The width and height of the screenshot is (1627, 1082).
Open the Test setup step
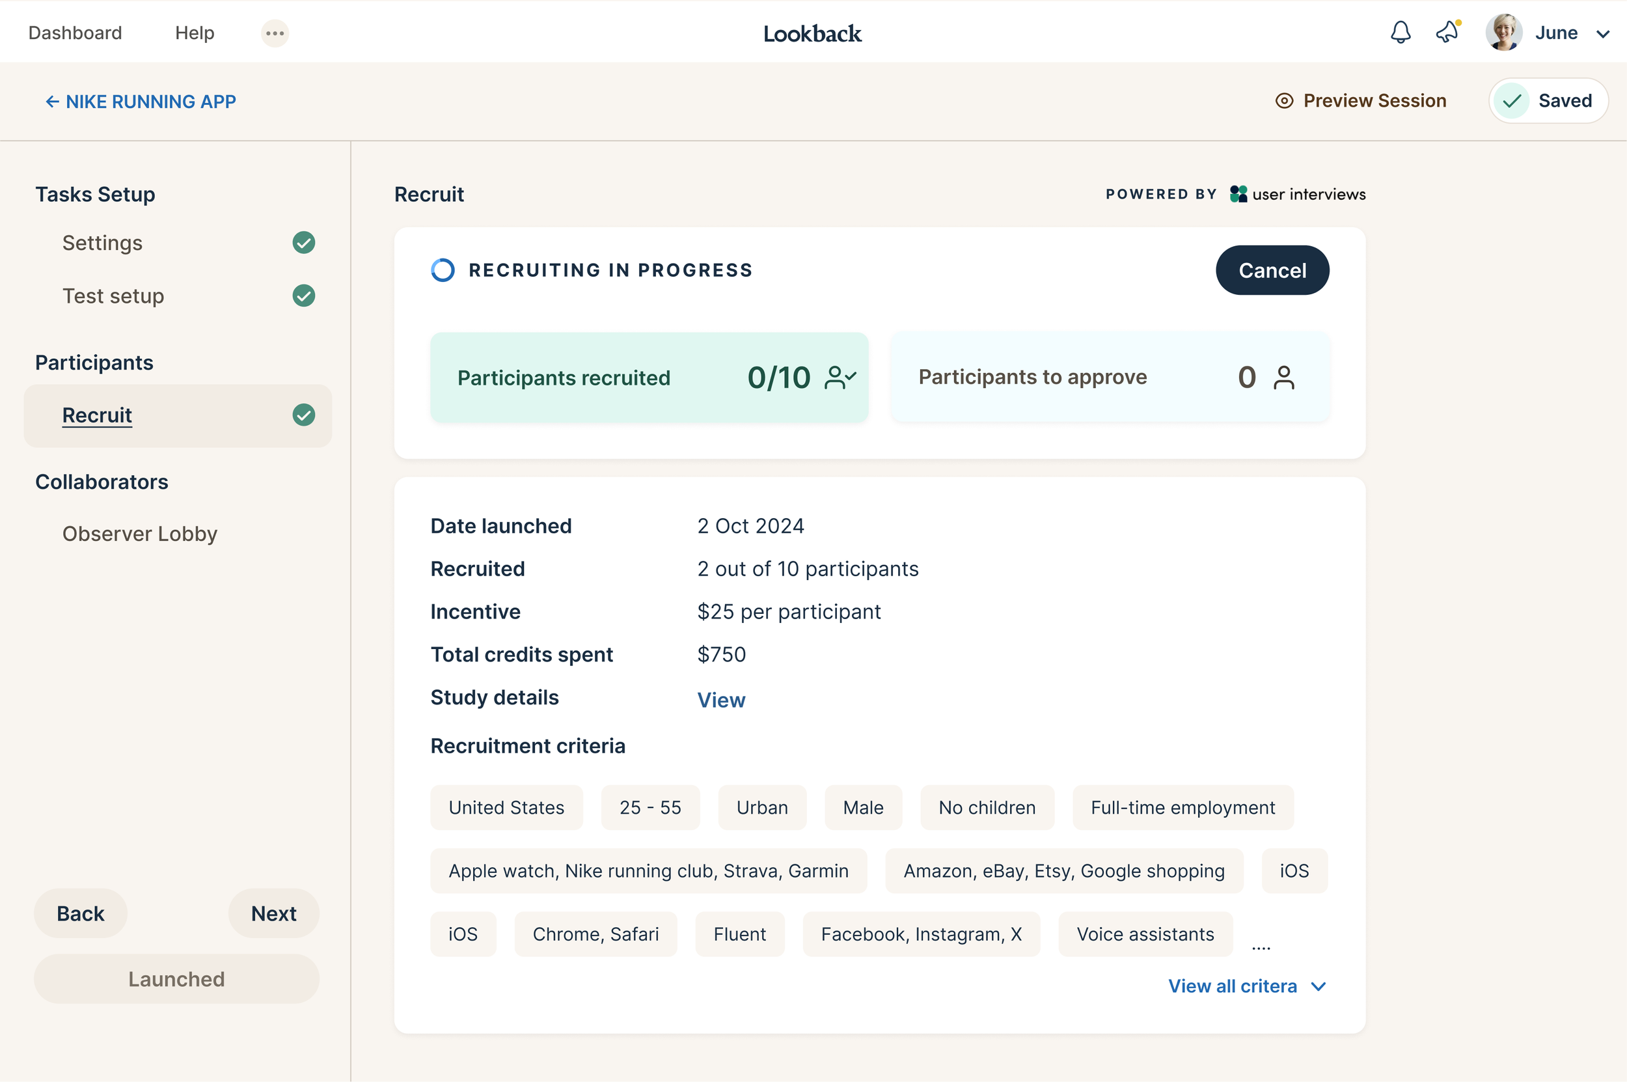coord(113,296)
